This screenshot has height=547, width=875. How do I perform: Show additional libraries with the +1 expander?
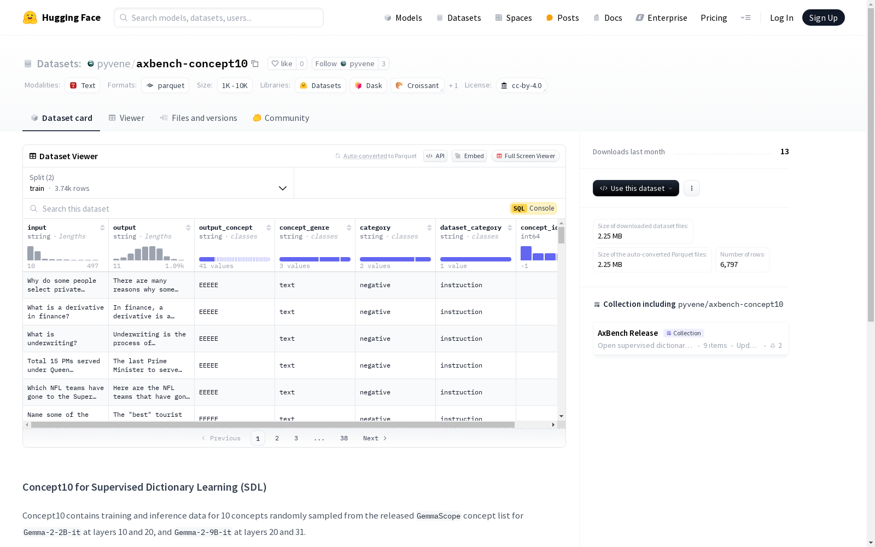[x=453, y=85]
